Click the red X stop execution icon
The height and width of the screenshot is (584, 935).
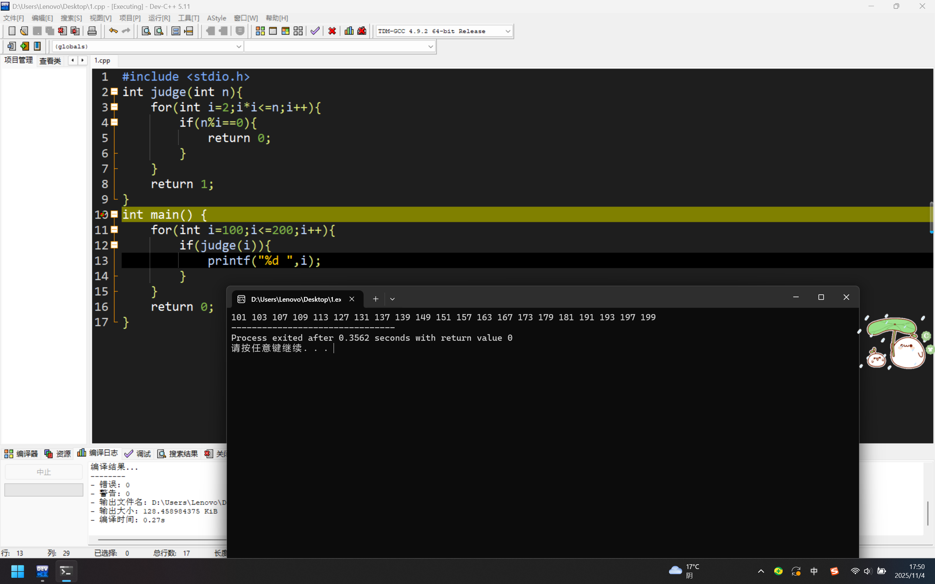(332, 31)
